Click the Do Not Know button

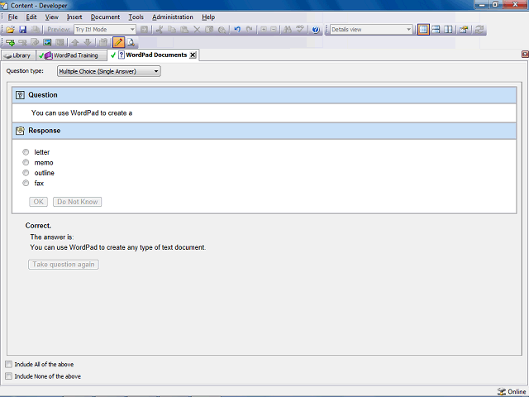tap(77, 202)
